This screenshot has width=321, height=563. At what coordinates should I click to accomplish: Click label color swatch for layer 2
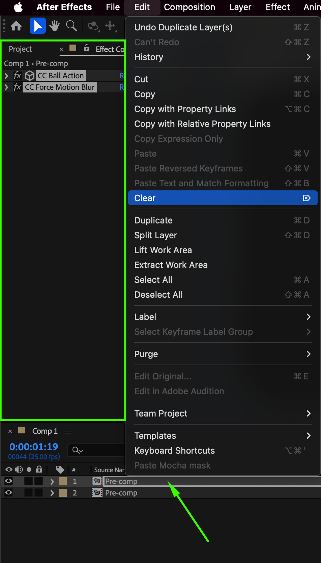[63, 493]
